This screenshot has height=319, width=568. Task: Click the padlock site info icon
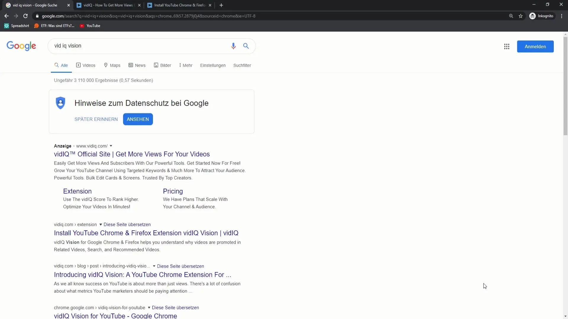(x=37, y=16)
